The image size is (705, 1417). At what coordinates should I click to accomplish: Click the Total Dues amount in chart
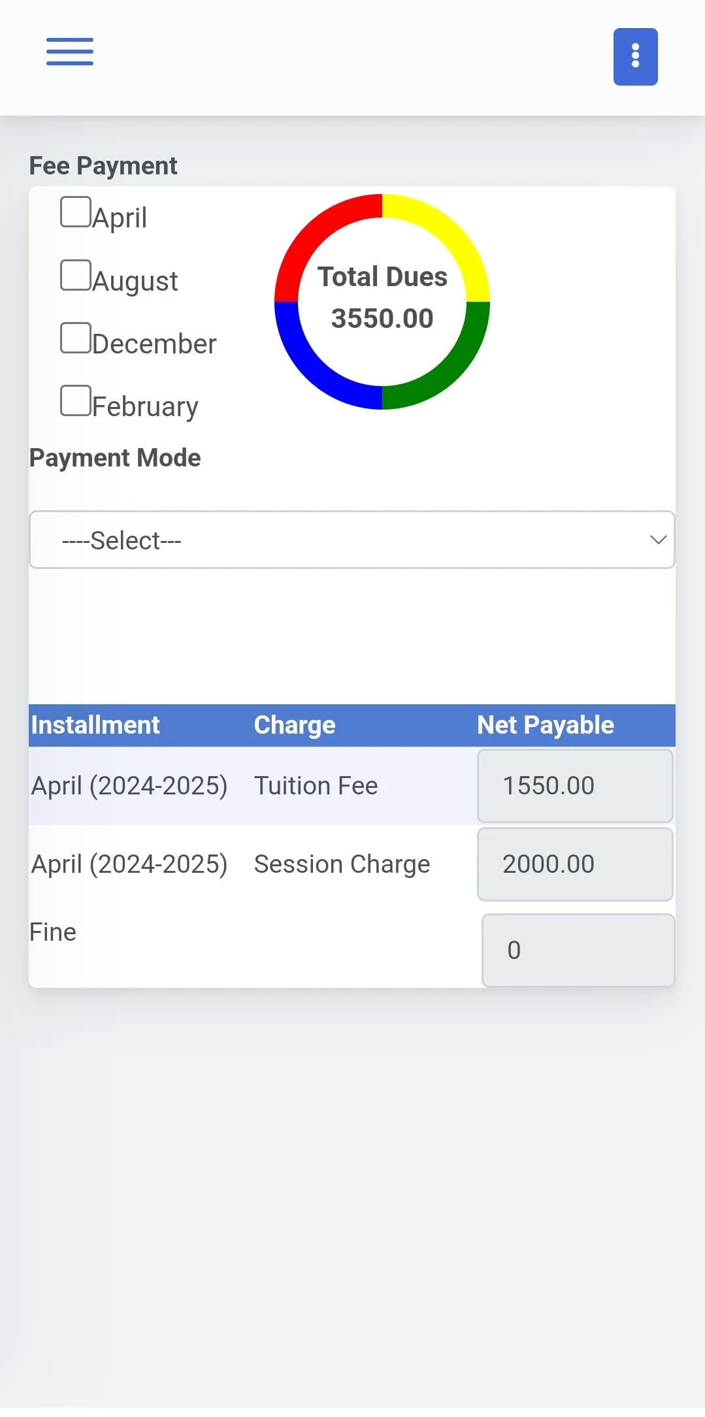pyautogui.click(x=382, y=319)
